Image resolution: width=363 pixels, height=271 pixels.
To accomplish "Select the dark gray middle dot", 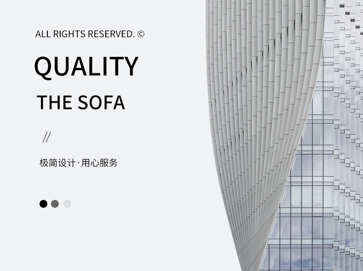I will (x=55, y=204).
